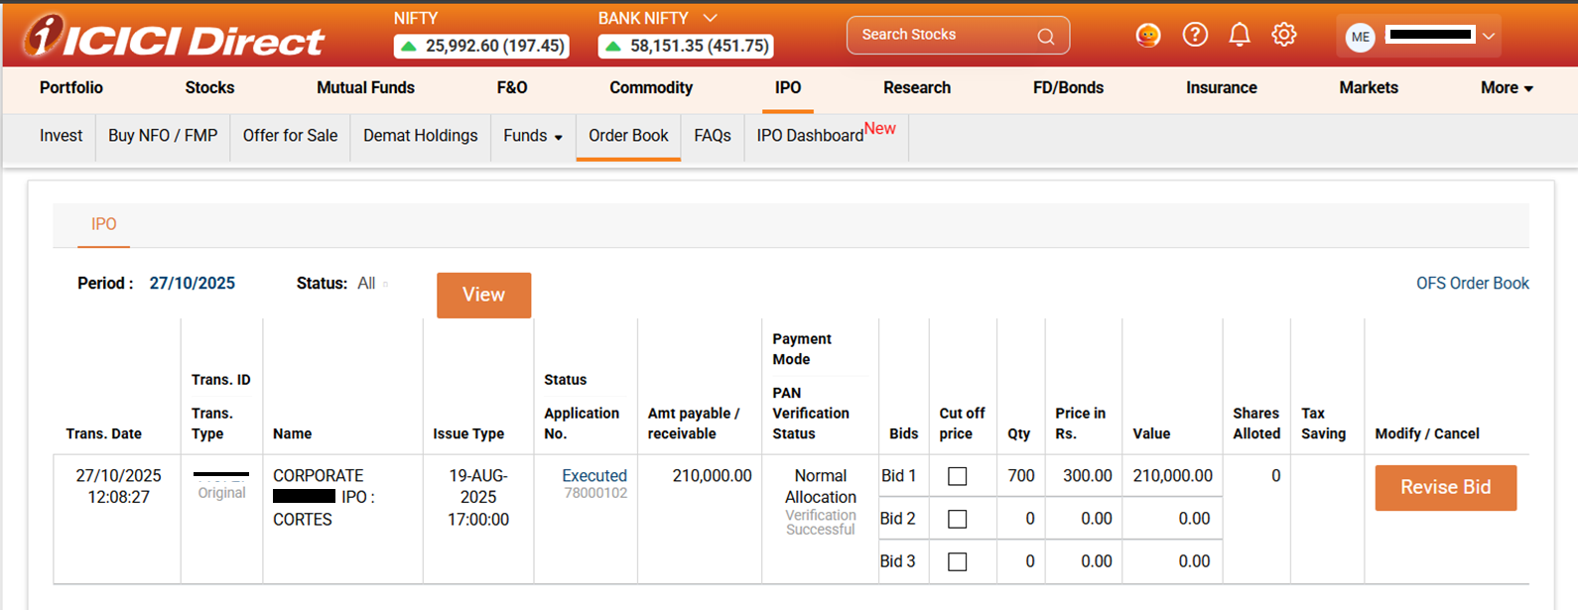Open the Funds submenu dropdown
The height and width of the screenshot is (610, 1578).
click(533, 136)
